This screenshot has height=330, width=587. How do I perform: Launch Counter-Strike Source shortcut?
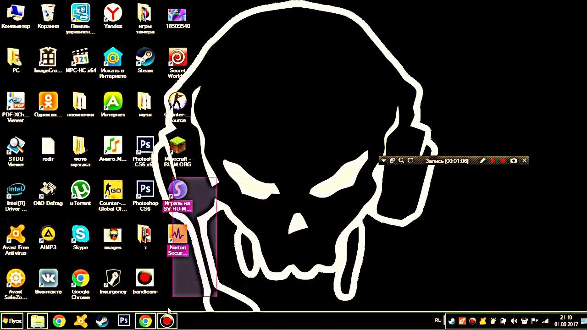coord(177,108)
